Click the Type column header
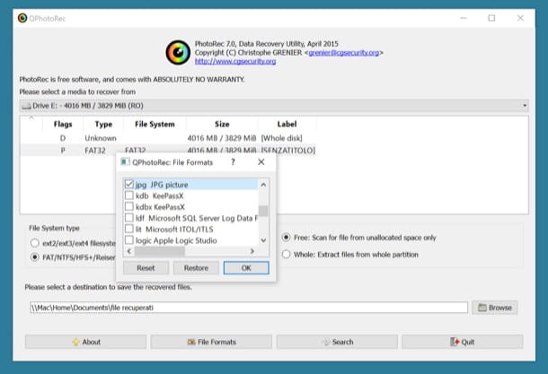 coord(103,124)
